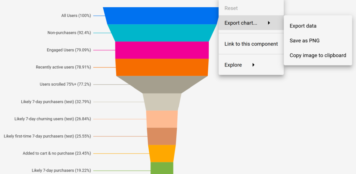
Task: Choose Save as PNG
Action: click(x=304, y=40)
